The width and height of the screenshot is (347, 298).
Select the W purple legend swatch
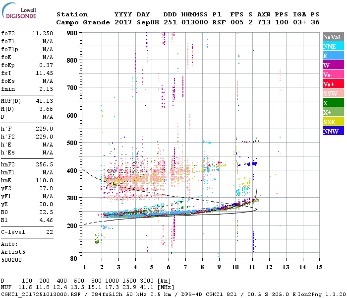(x=333, y=65)
